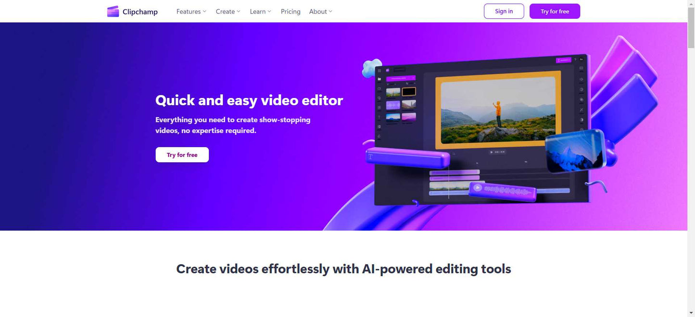The image size is (695, 317).
Task: Click the Sign in button
Action: [x=504, y=12]
